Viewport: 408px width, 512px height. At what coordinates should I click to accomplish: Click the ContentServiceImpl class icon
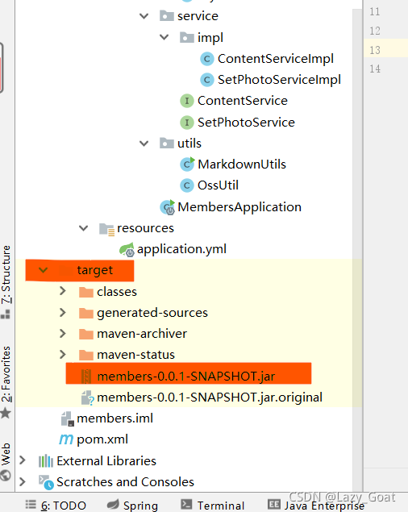click(206, 59)
